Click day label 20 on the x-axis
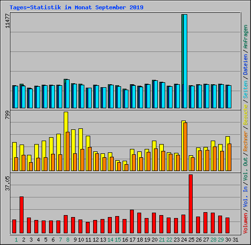 tap(154, 240)
